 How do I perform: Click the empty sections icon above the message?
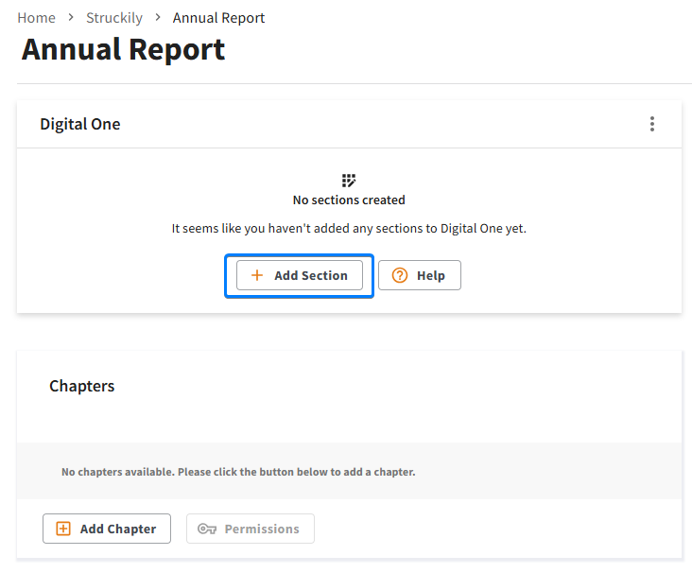349,181
